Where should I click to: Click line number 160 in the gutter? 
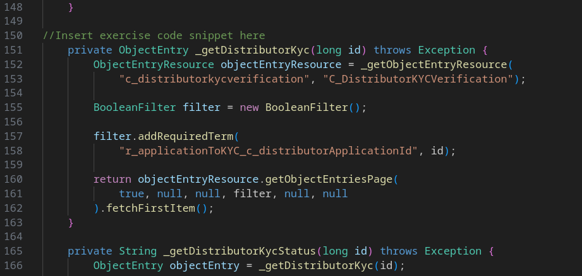coord(13,179)
